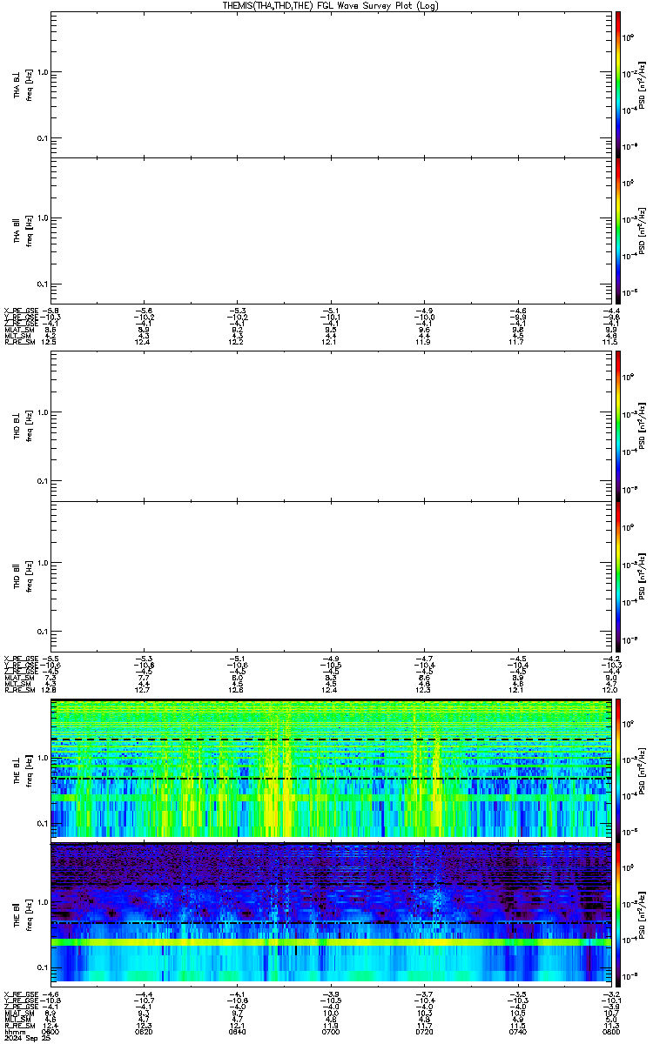Viewport: 653px width, 1044px height.
Task: Click the X_RE_GSE label below the THD panels
Action: click(x=20, y=659)
